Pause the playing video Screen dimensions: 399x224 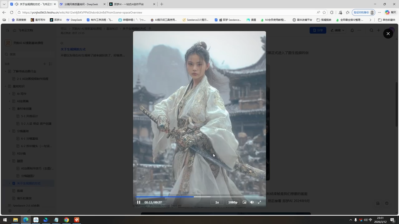[138, 202]
